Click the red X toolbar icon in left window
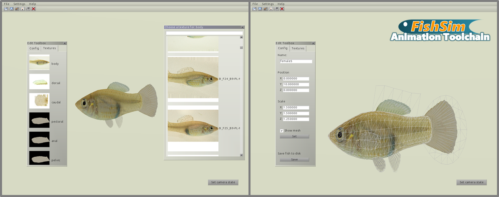Viewport: 499px width, 197px height. [x=33, y=9]
